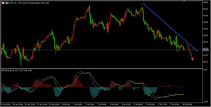211x107 pixels.
Task: Click the 1 Jul 02:00 time label
Action: coord(65,104)
